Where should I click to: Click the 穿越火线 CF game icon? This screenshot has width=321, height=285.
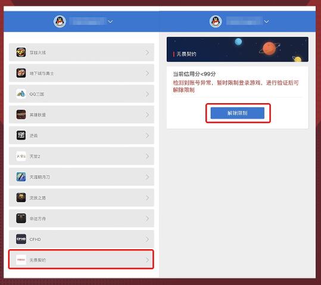click(21, 52)
